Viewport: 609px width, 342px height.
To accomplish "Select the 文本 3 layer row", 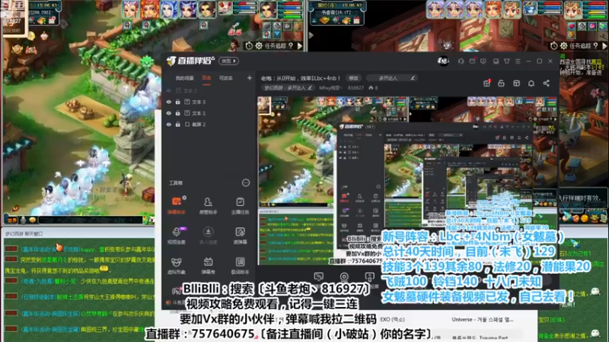I will [x=208, y=102].
